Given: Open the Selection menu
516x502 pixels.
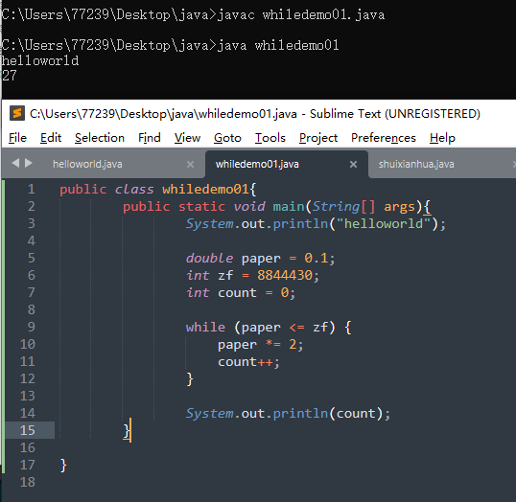Looking at the screenshot, I should click(100, 138).
